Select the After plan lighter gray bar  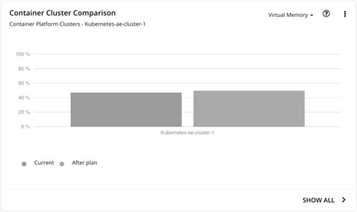(x=249, y=109)
